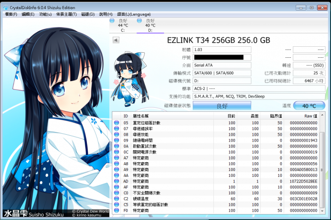
Task: Select the 硬碟溫度 attribute name
Action: point(141,198)
